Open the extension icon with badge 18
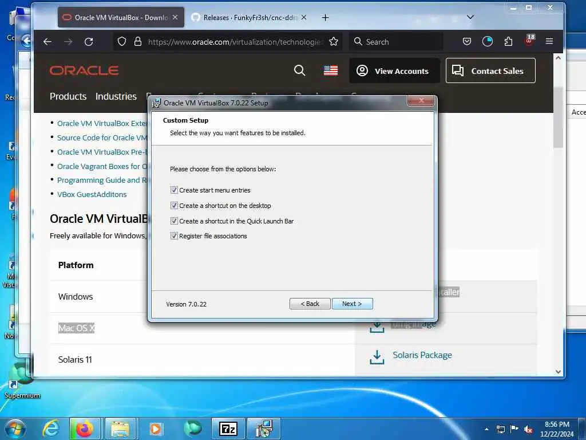This screenshot has width=586, height=440. point(529,41)
